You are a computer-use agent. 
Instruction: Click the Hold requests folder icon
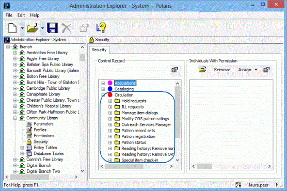117,101
